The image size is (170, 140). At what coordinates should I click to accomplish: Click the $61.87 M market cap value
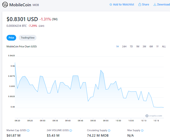[x=14, y=136]
